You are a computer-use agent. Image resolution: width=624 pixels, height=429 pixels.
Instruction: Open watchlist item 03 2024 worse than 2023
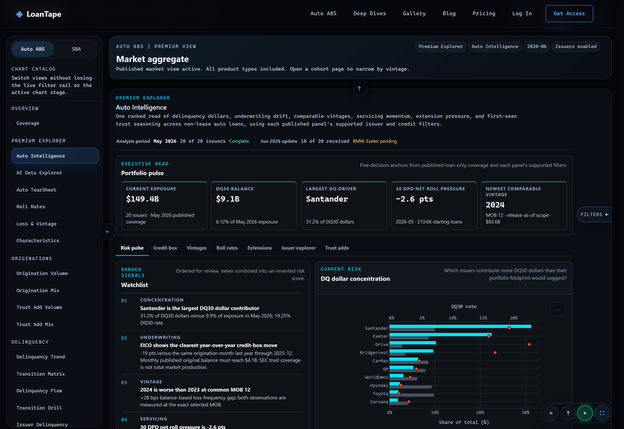pos(212,394)
